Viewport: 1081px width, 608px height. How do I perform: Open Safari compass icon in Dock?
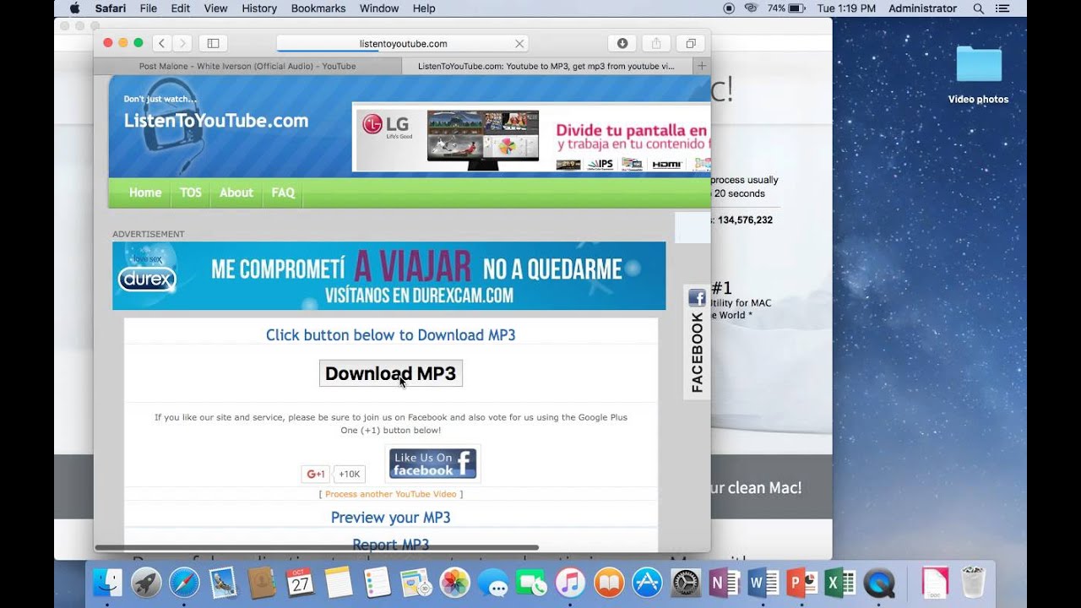(x=184, y=583)
